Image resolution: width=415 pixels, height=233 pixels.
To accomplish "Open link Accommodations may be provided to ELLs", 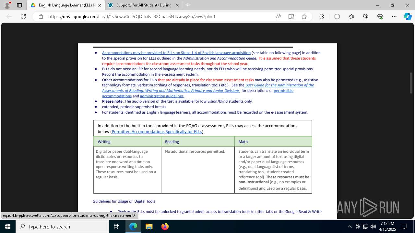I will [x=176, y=53].
